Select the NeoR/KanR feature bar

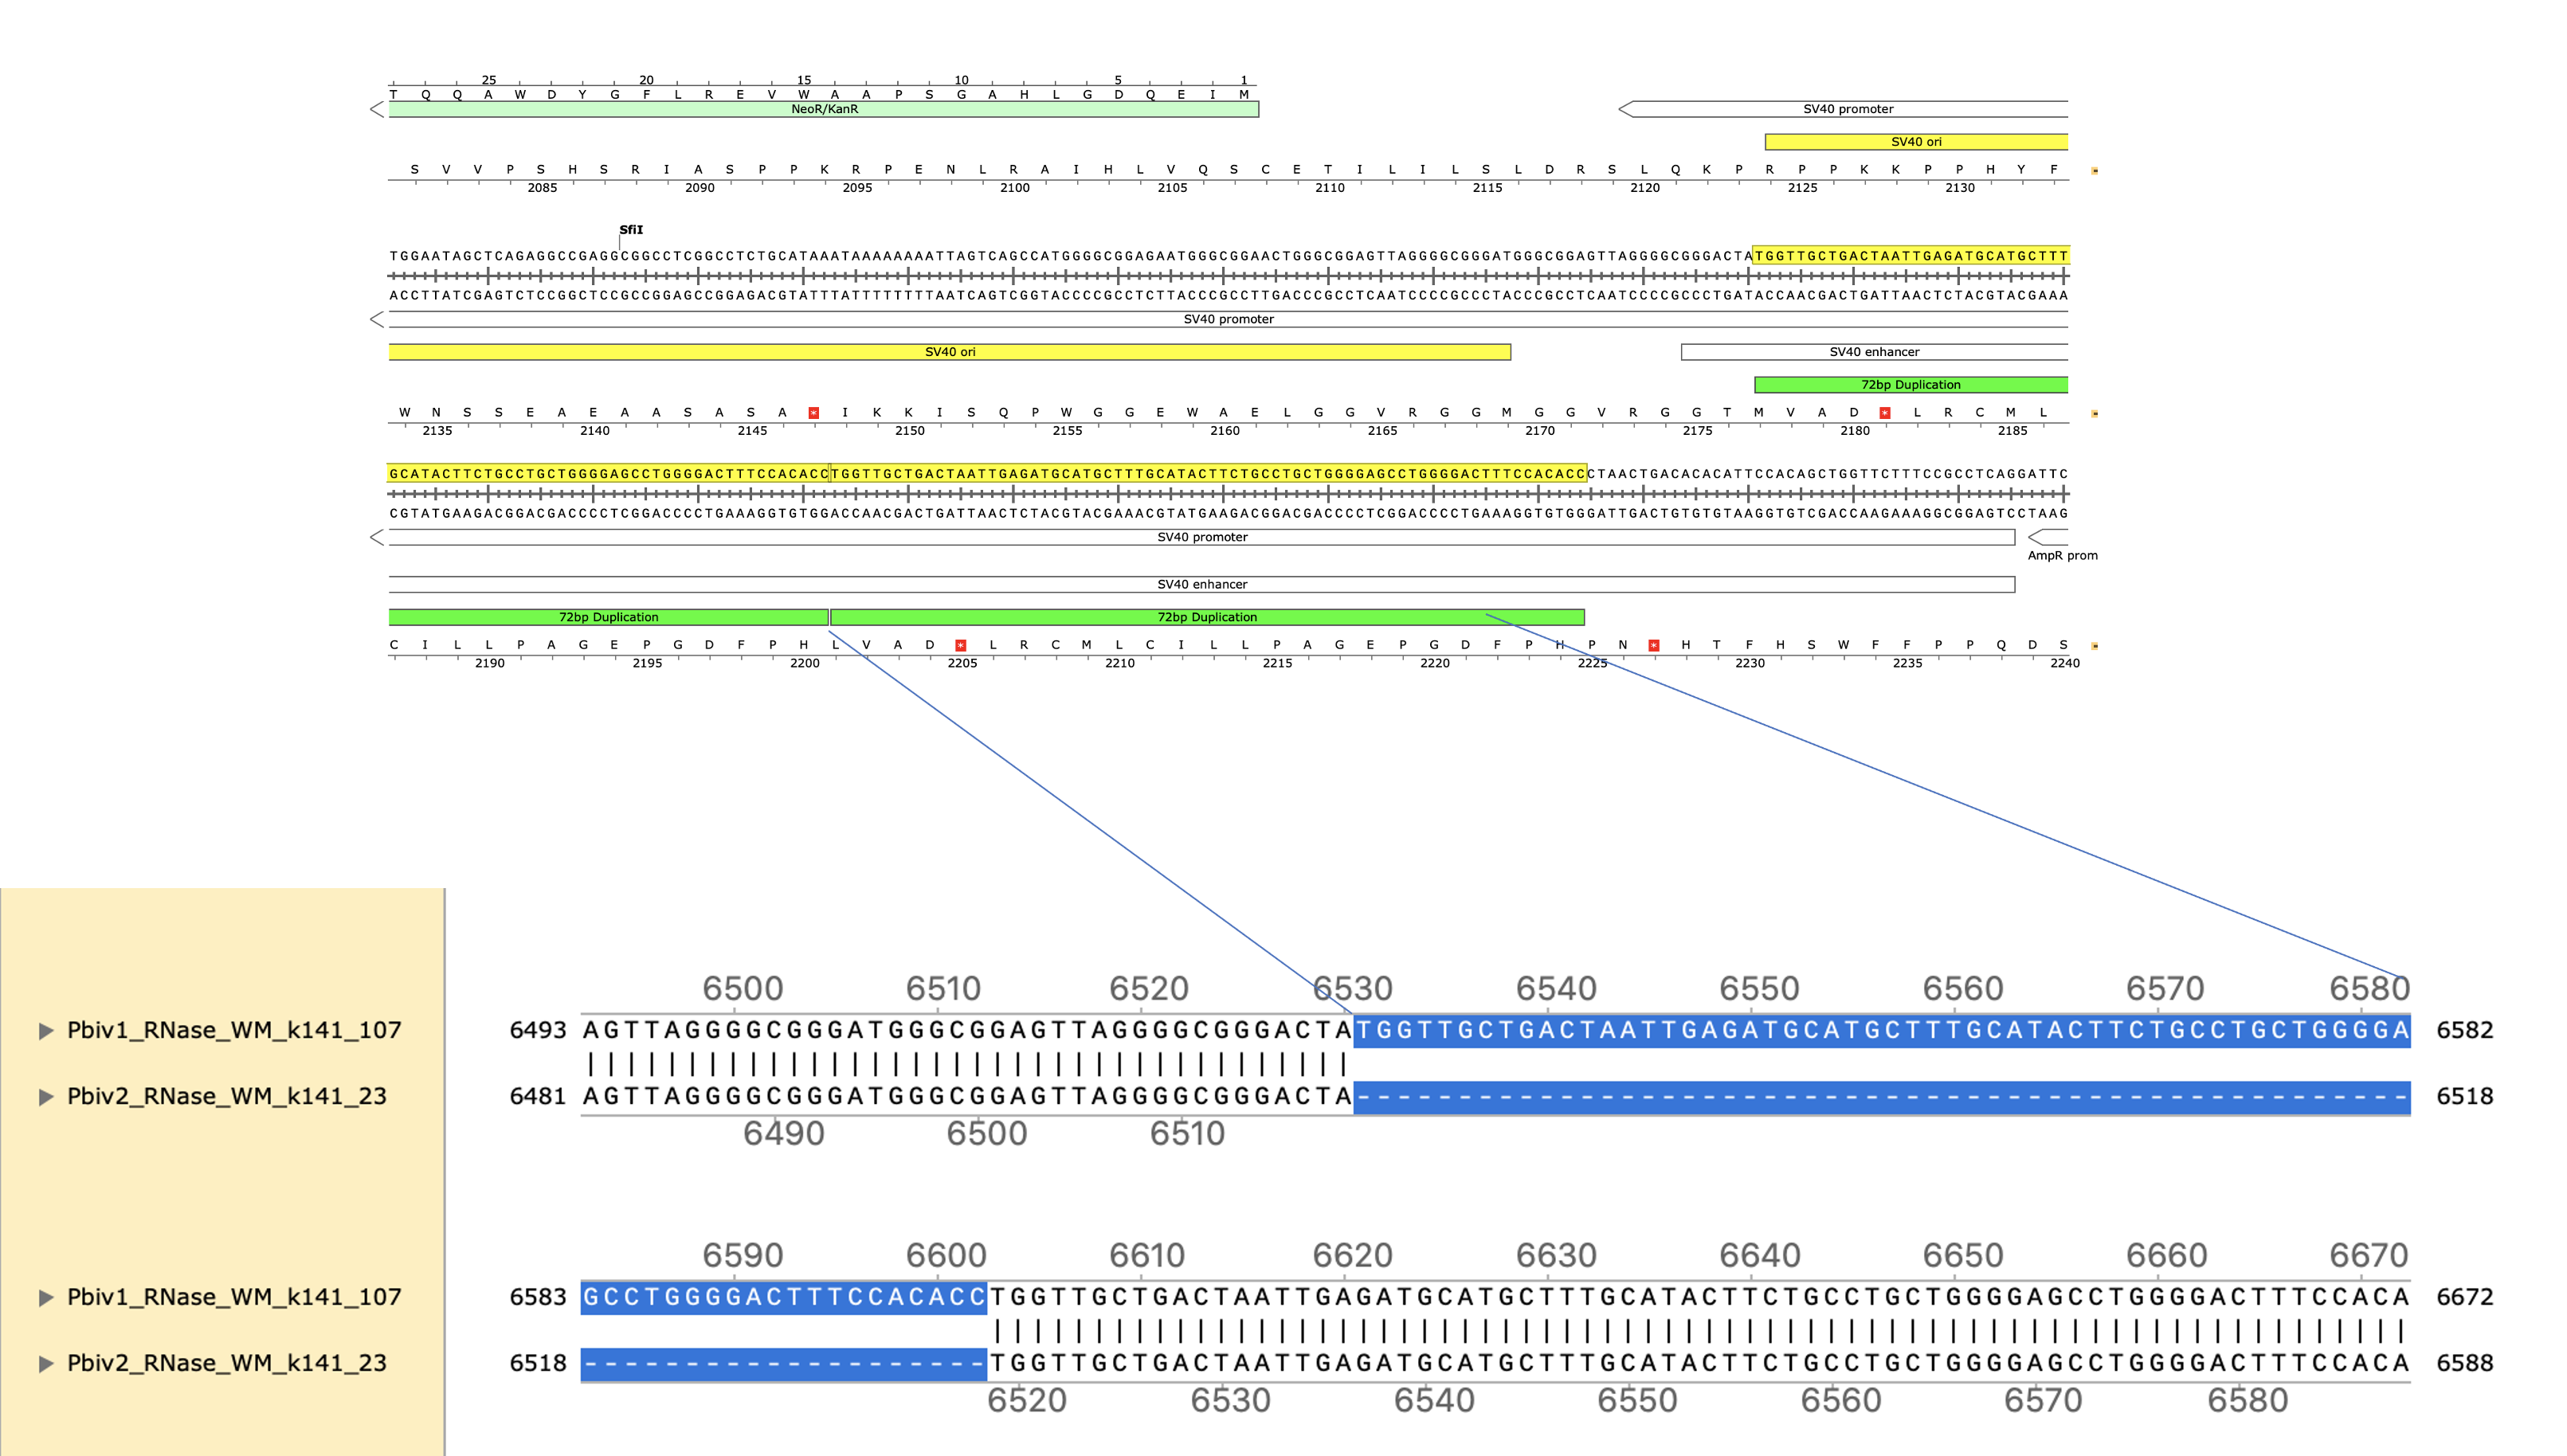(x=823, y=109)
